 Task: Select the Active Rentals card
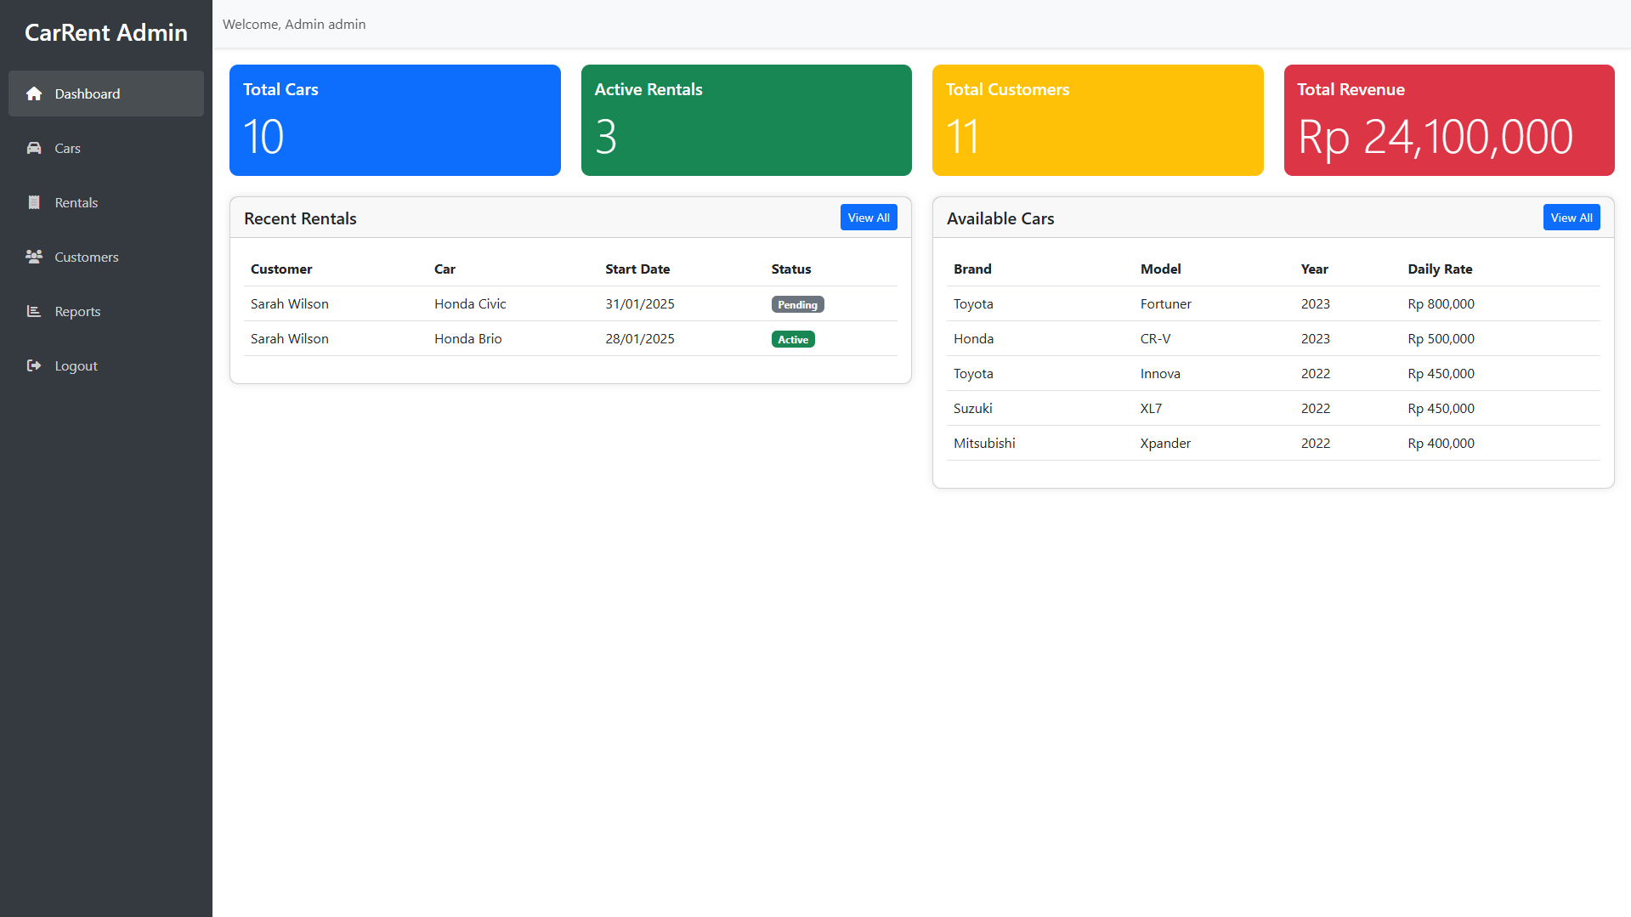(x=746, y=120)
